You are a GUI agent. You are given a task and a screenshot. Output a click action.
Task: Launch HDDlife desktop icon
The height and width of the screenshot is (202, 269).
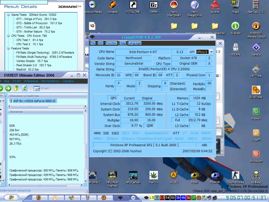tap(236, 49)
